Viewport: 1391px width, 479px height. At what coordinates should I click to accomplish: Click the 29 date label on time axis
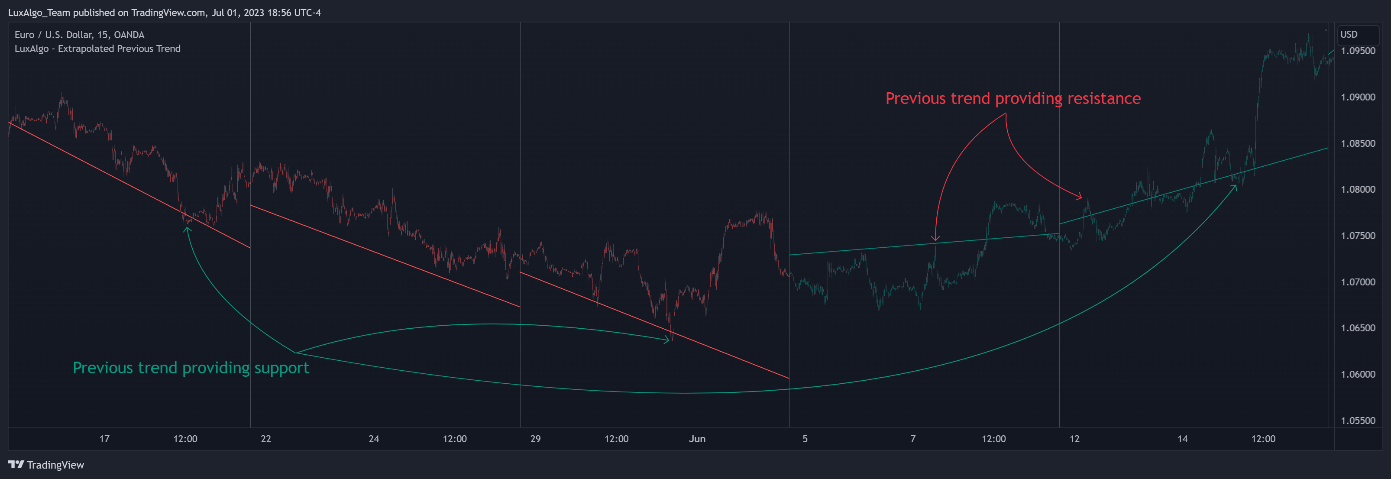coord(535,439)
